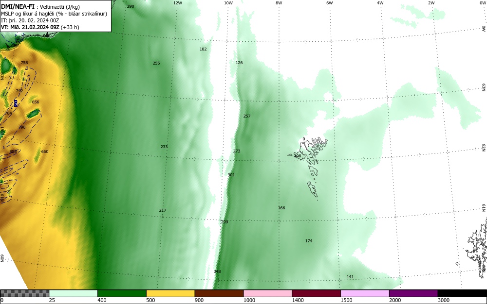Click the '299' map value
487x304 pixels.
pyautogui.click(x=225, y=222)
